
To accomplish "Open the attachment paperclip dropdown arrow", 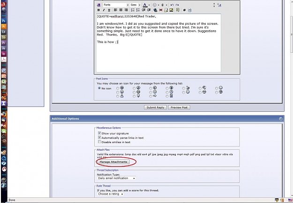I will click(x=166, y=5).
